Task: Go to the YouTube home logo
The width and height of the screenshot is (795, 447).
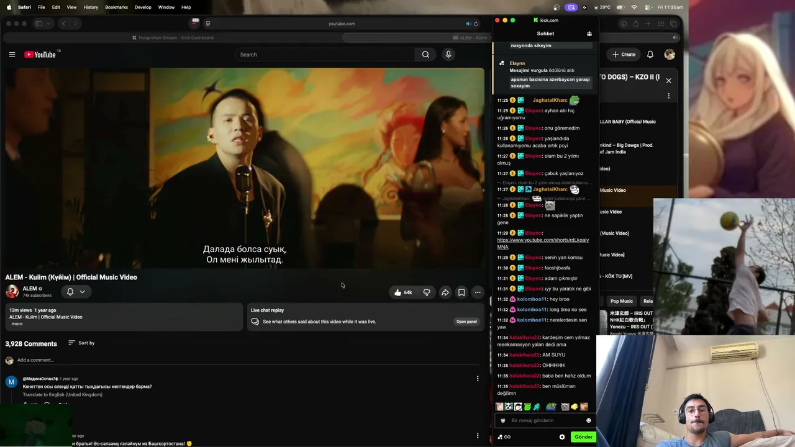Action: pos(40,55)
